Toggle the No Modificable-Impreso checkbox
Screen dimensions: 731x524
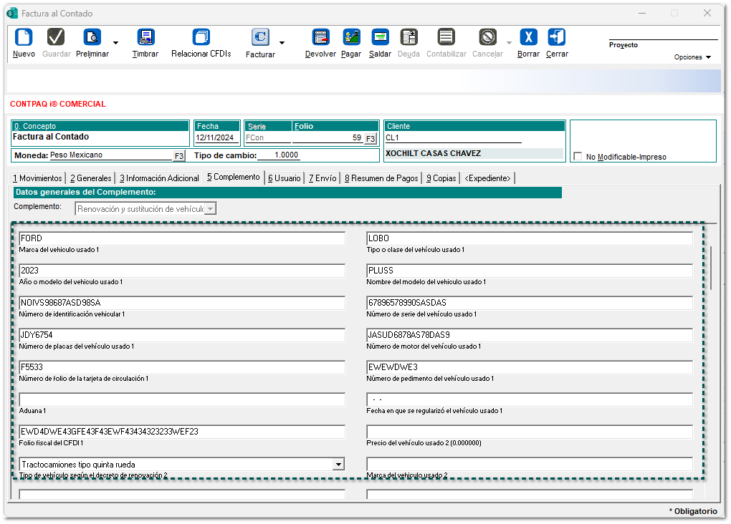click(578, 157)
